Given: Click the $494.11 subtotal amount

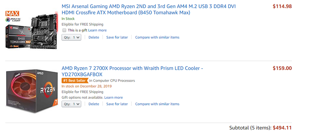Looking at the screenshot, I should (282, 127).
